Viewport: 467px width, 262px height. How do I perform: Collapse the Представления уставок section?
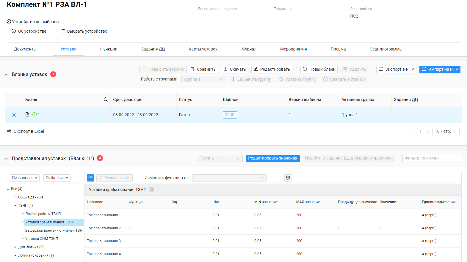[6, 158]
